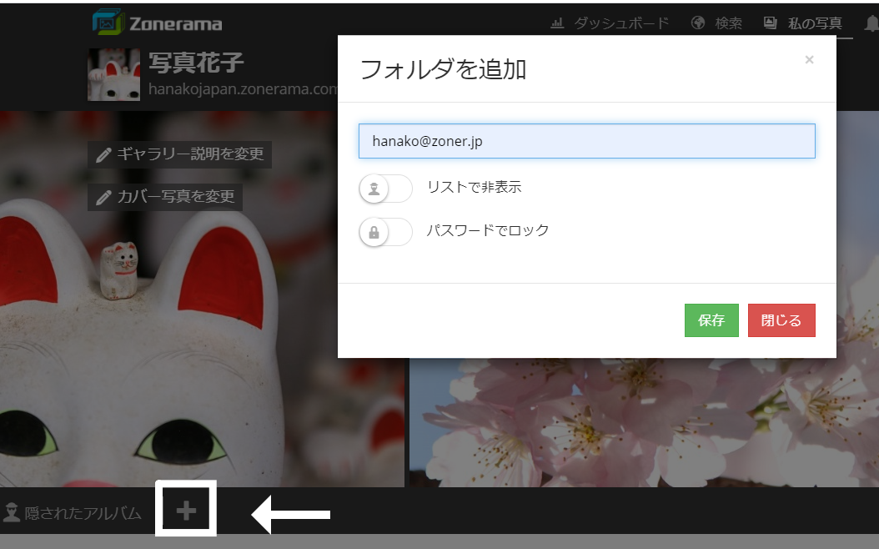Toggle パスワードでロック switch
The height and width of the screenshot is (549, 879).
(385, 232)
